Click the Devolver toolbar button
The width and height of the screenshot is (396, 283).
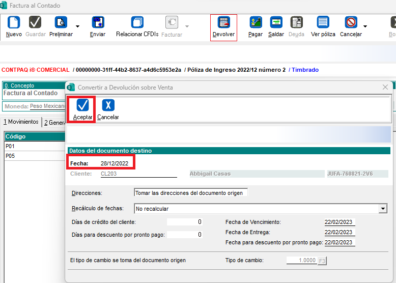click(x=223, y=23)
